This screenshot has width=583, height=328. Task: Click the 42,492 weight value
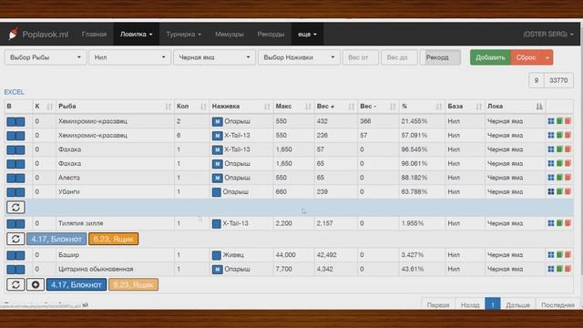click(326, 255)
